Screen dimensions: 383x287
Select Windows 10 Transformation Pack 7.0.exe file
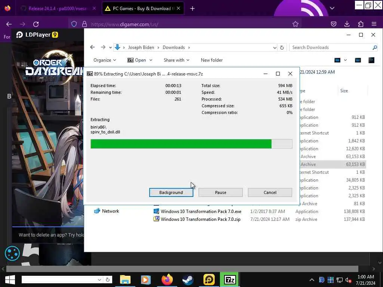point(201,212)
